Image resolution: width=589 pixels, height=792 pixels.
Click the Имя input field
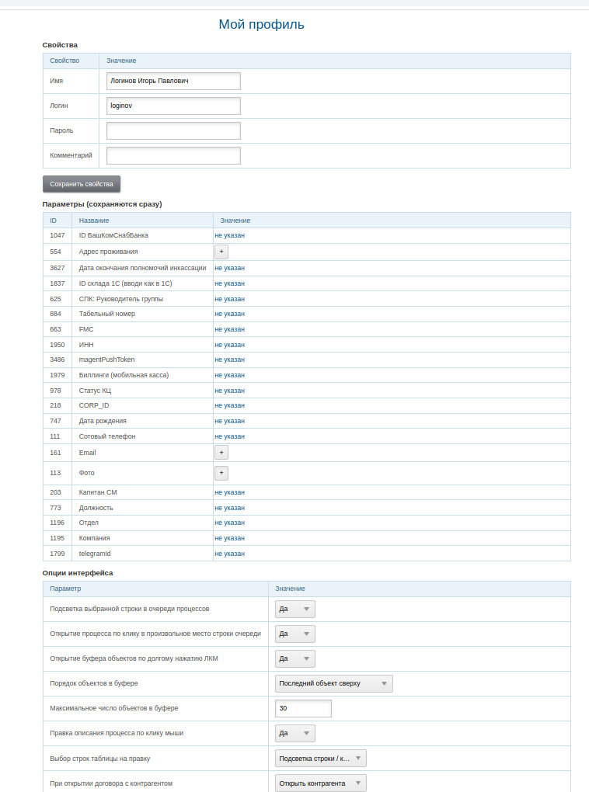pos(173,81)
